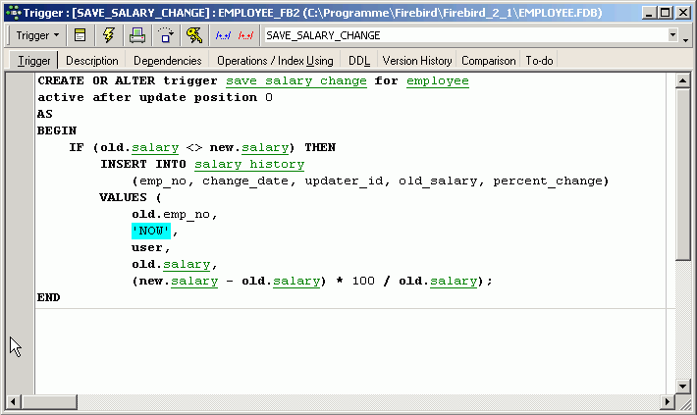Image resolution: width=697 pixels, height=415 pixels.
Task: Open grants via the yellow keys icon
Action: 194,35
